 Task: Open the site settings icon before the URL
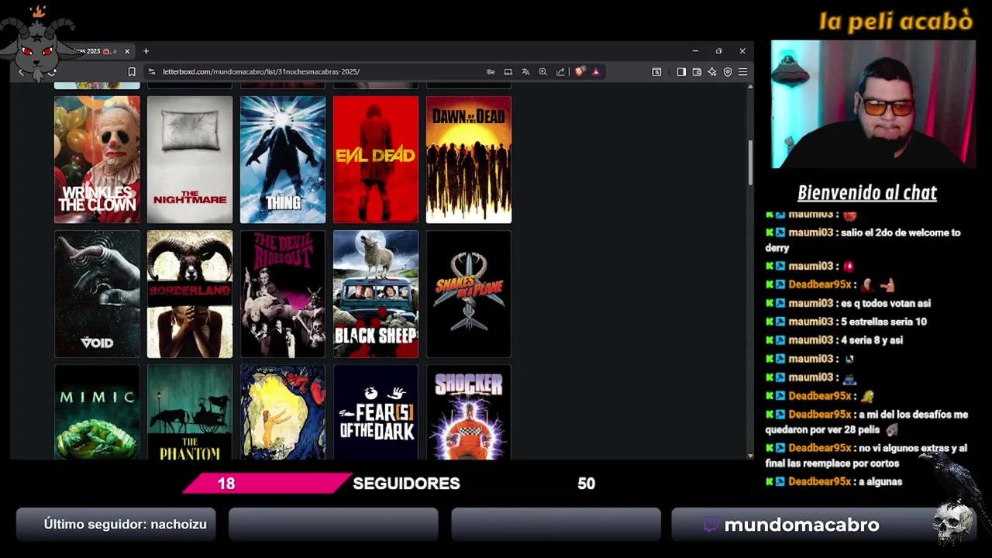pos(152,72)
